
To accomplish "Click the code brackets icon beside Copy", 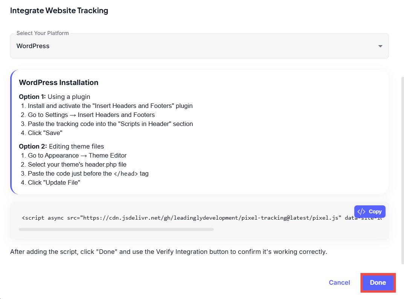I will point(361,211).
